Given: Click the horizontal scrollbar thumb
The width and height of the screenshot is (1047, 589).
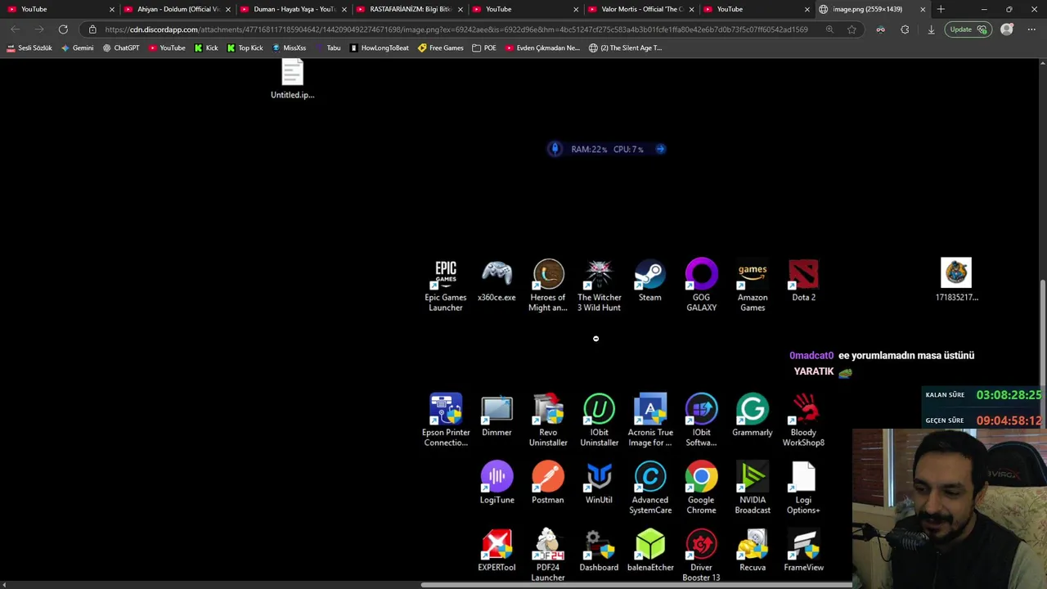Looking at the screenshot, I should (x=636, y=585).
